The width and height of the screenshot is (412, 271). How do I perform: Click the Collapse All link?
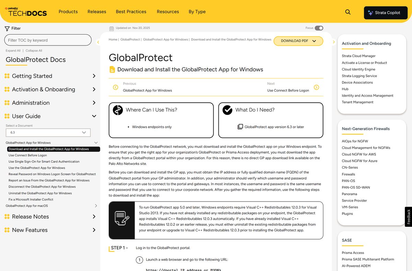pyautogui.click(x=34, y=51)
